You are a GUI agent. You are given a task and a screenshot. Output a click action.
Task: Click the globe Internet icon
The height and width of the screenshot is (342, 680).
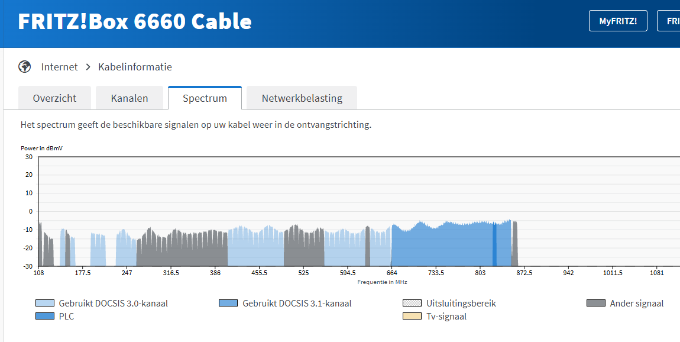click(25, 66)
